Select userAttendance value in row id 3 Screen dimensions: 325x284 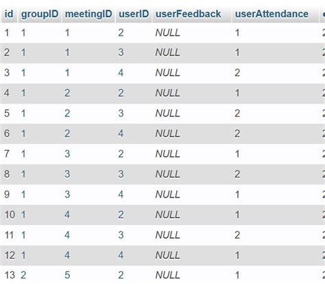(x=237, y=73)
